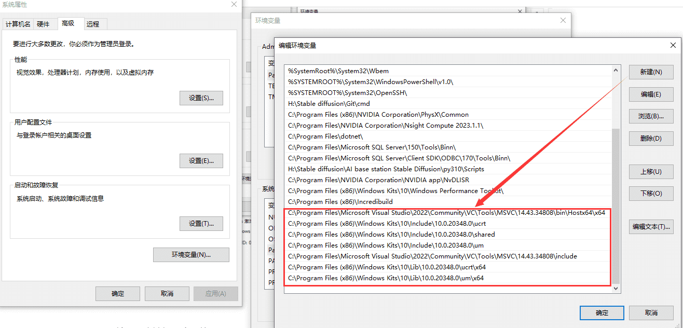Open 编辑文本(T) text editing mode
683x328 pixels.
point(651,227)
